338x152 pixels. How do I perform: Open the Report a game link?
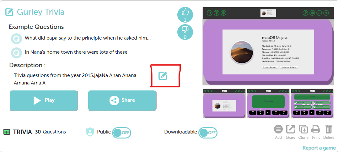coord(319,148)
